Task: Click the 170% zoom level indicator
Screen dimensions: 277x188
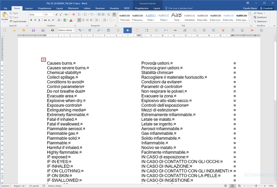Action: tap(271, 186)
